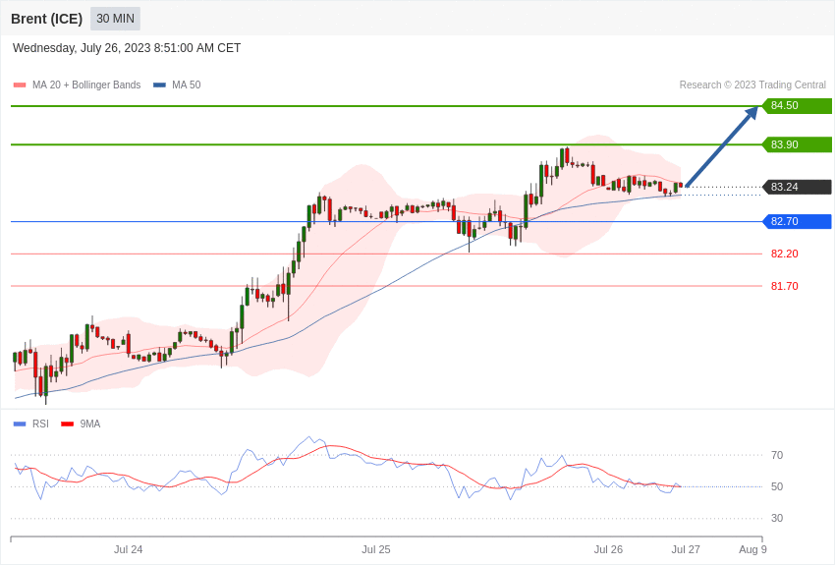Click the Jul 26 date axis label
Screen dimensions: 835x566
pyautogui.click(x=608, y=549)
